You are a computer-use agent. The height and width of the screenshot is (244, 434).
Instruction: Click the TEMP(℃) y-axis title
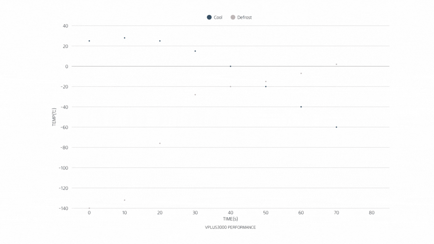54,117
